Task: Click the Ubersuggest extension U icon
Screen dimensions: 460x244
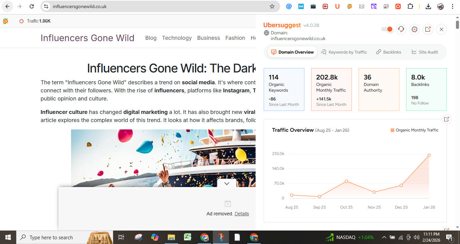Action: (x=337, y=6)
